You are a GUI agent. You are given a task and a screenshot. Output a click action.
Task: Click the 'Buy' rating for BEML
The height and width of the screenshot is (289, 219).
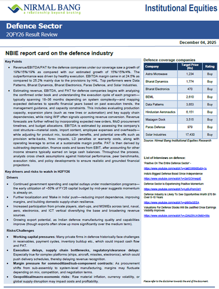pos(210,97)
